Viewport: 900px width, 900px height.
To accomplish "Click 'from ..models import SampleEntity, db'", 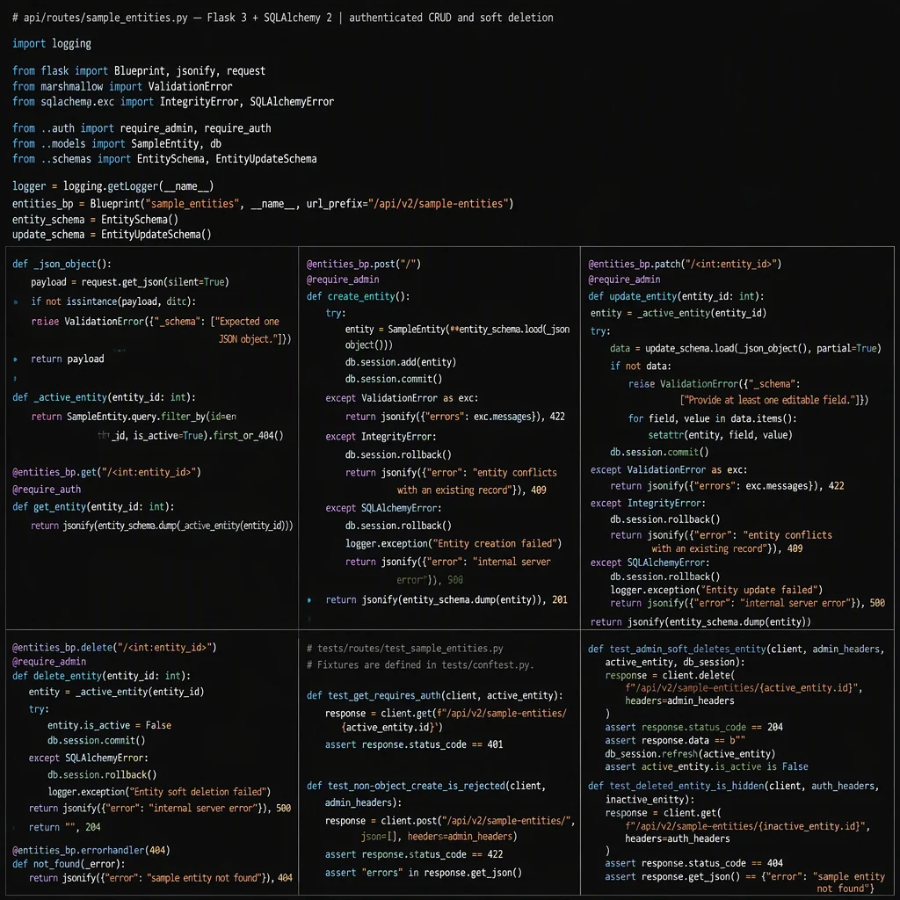I will pyautogui.click(x=117, y=143).
